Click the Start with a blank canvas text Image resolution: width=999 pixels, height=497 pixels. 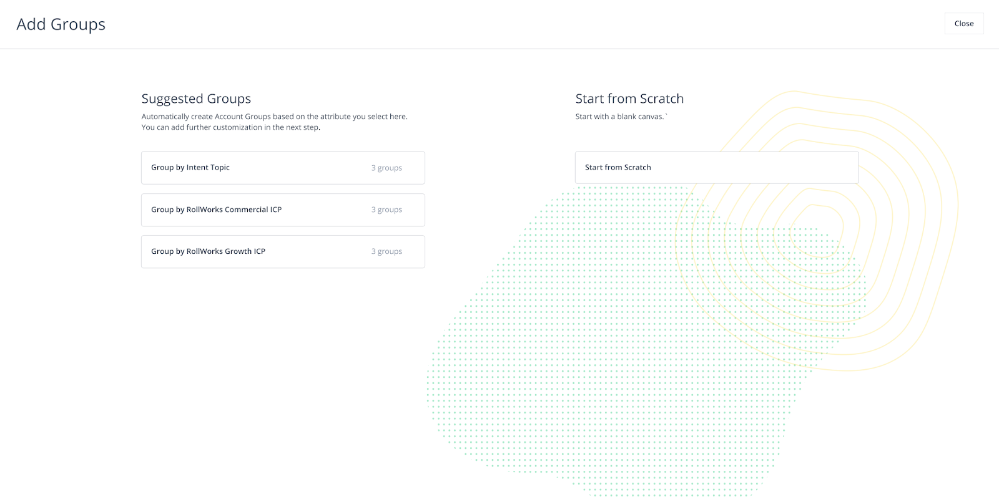pos(621,117)
